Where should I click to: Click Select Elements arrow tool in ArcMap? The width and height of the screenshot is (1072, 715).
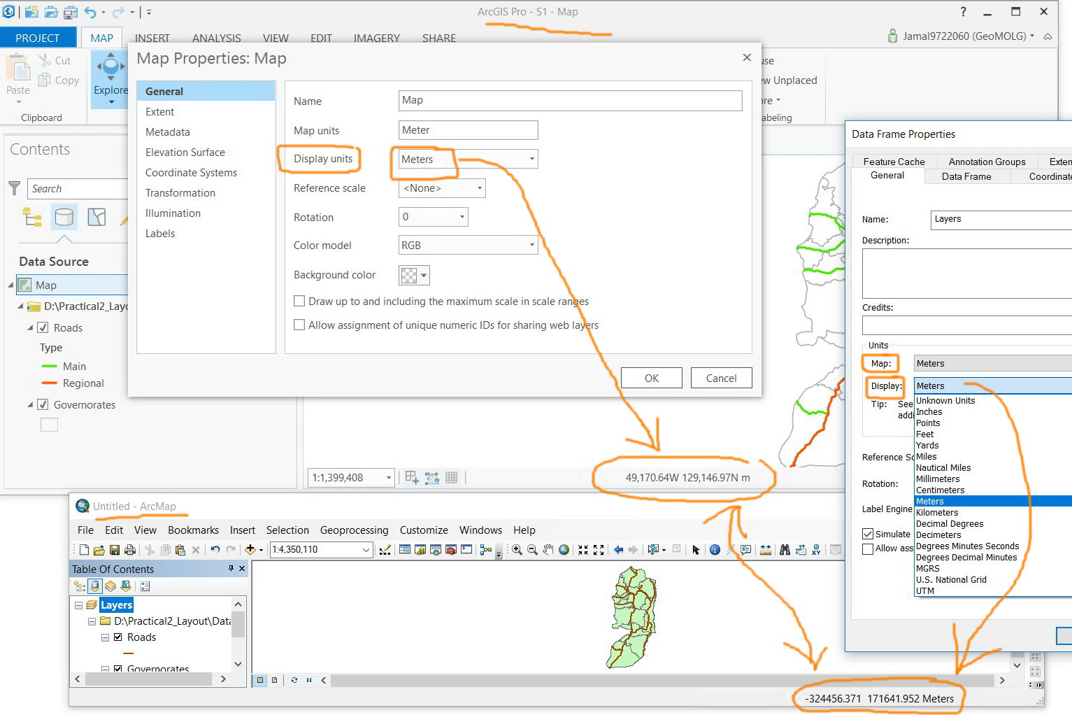(696, 550)
